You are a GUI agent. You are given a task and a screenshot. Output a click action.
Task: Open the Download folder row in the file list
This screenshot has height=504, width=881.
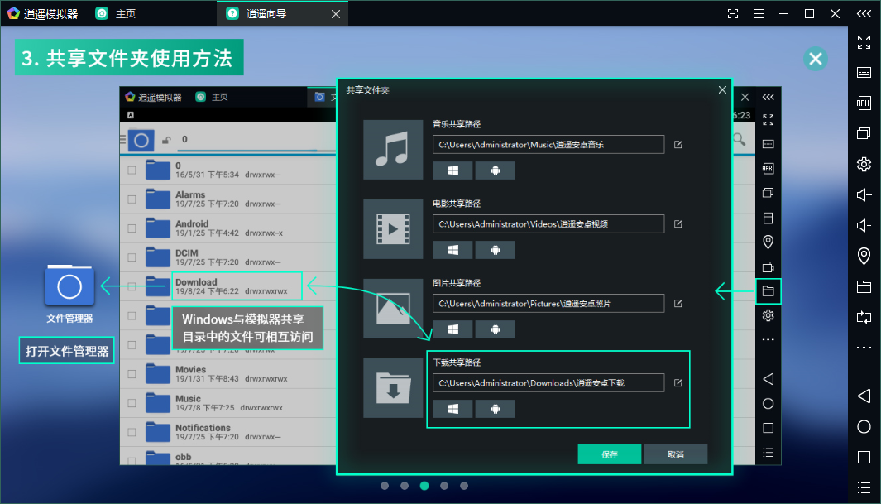[x=228, y=286]
